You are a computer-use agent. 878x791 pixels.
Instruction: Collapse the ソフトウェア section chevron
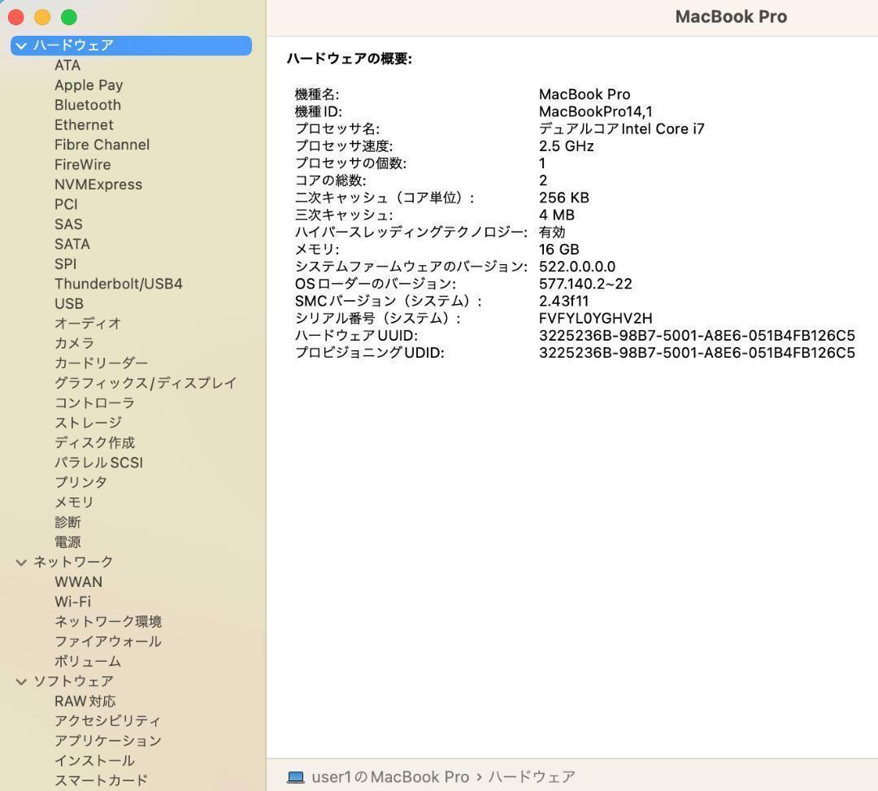tap(21, 682)
